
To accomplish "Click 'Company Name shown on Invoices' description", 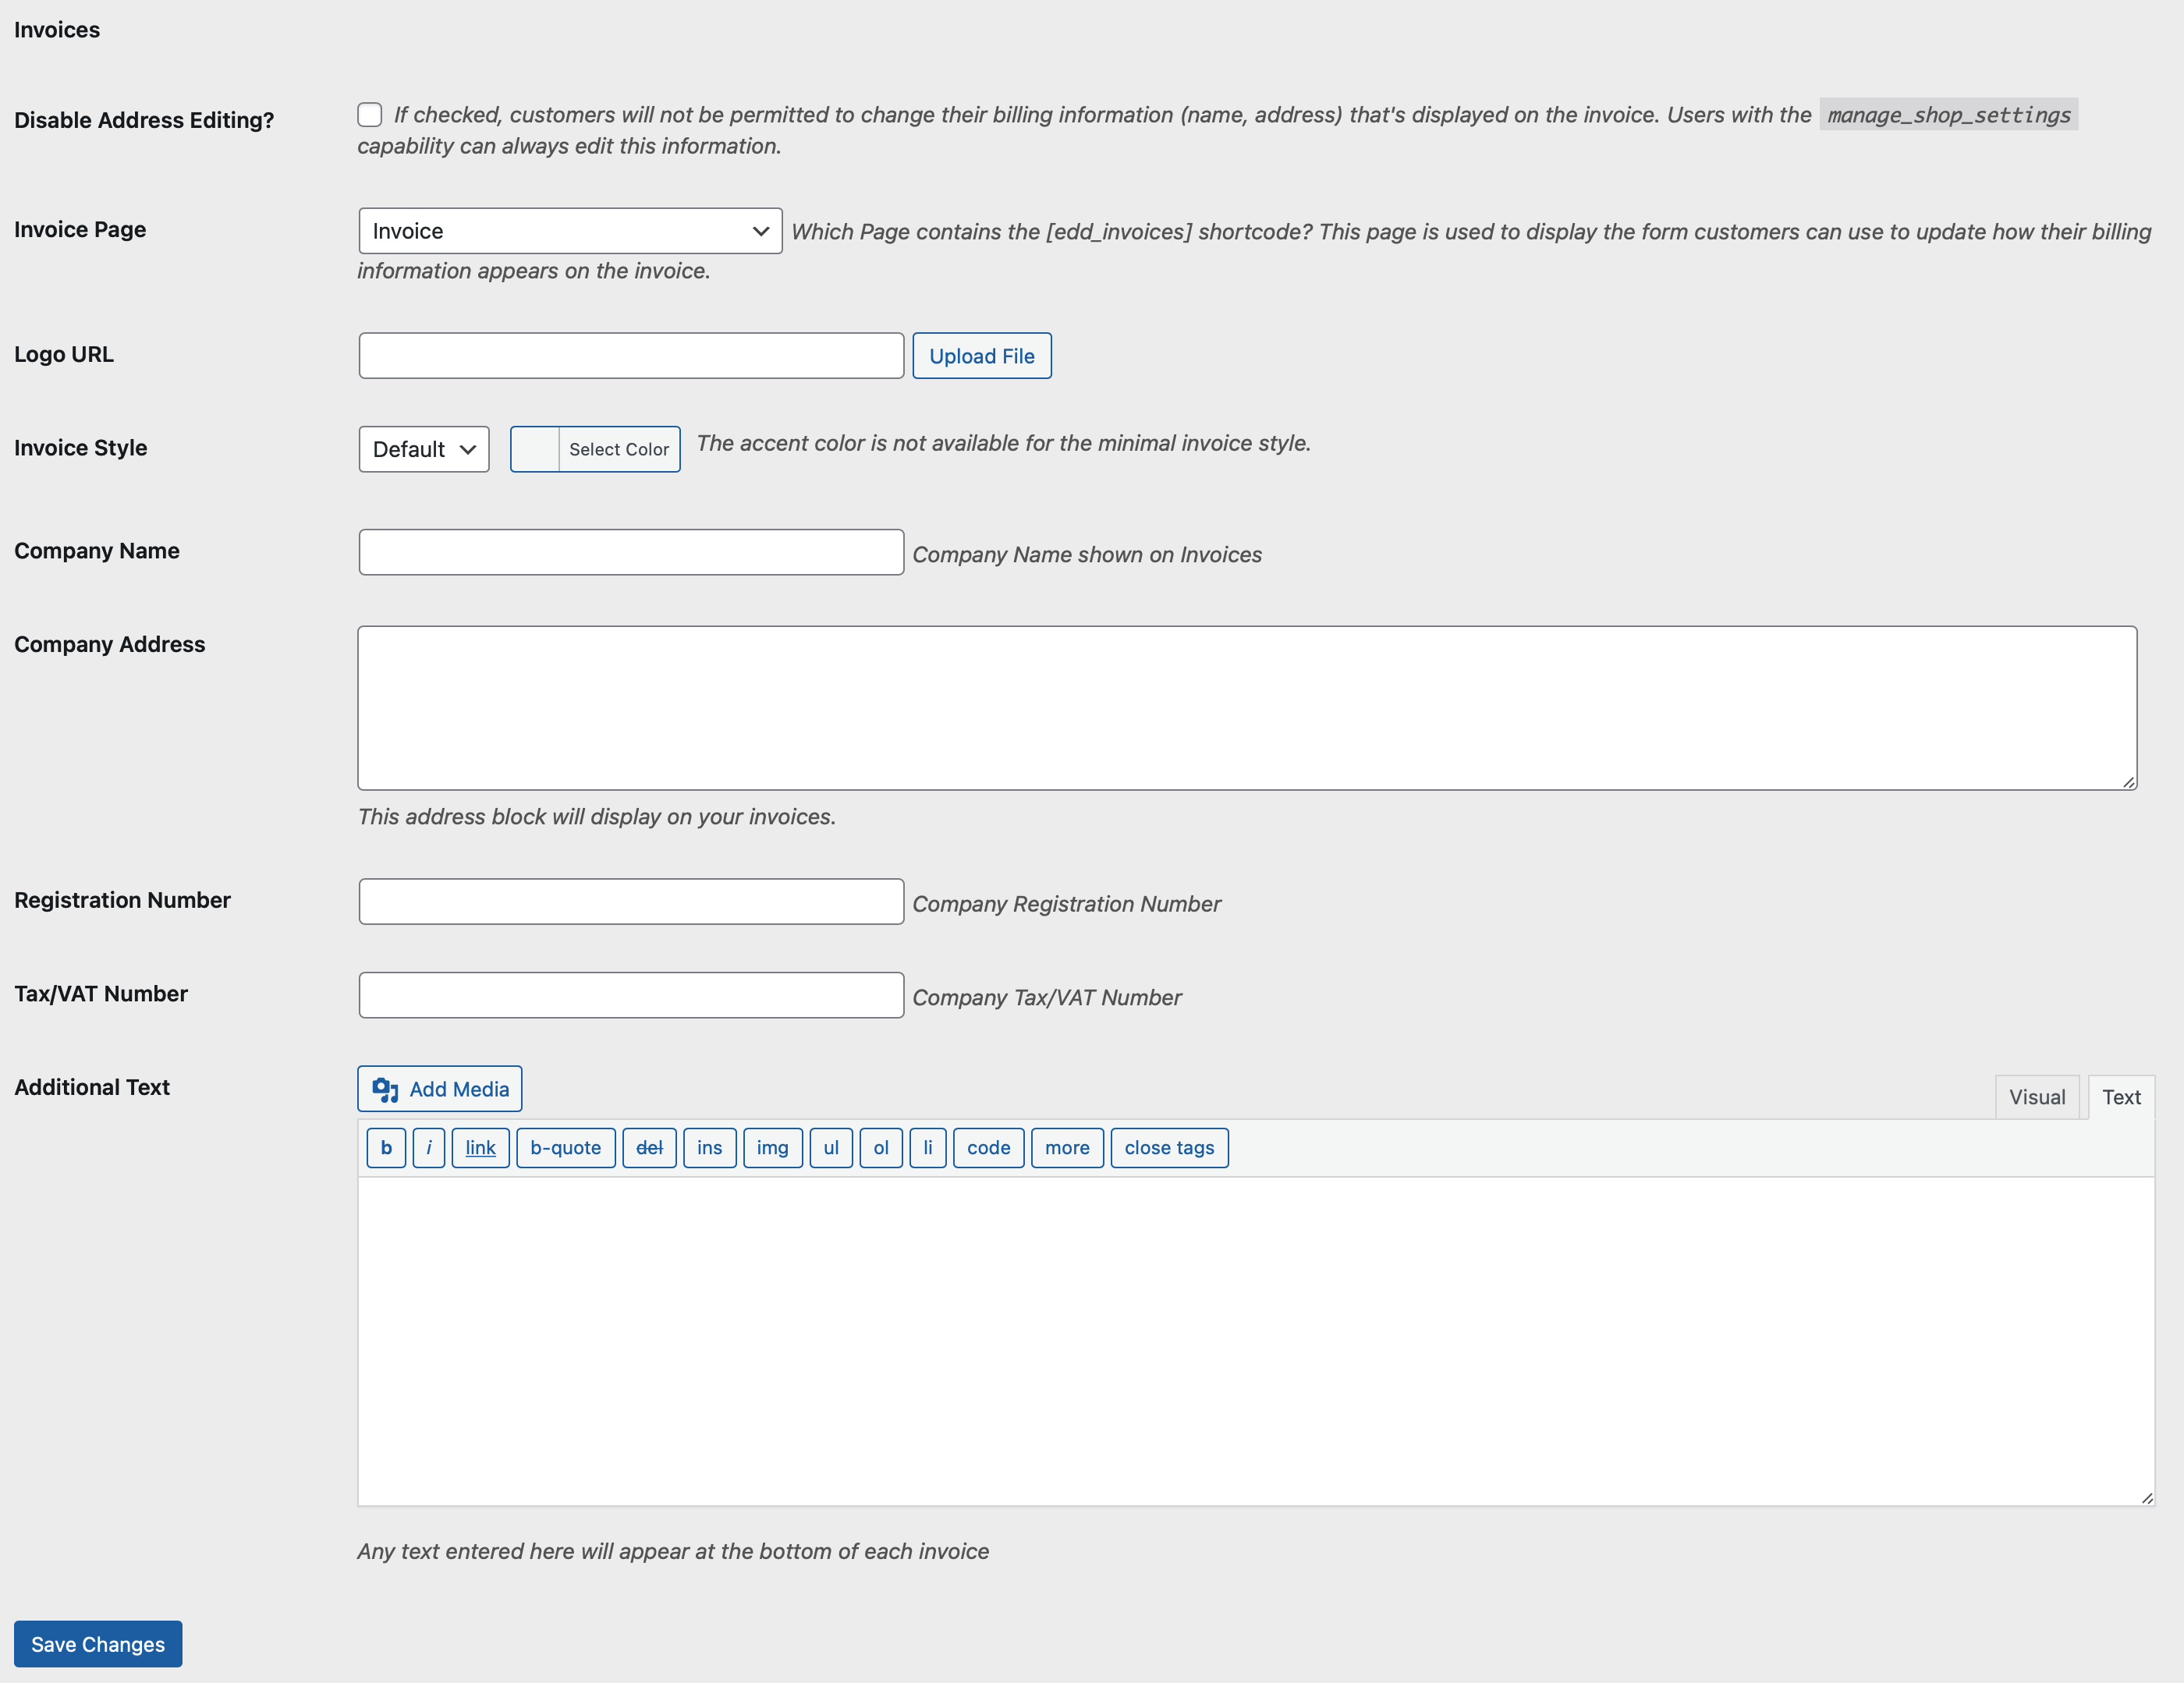I will click(1087, 555).
